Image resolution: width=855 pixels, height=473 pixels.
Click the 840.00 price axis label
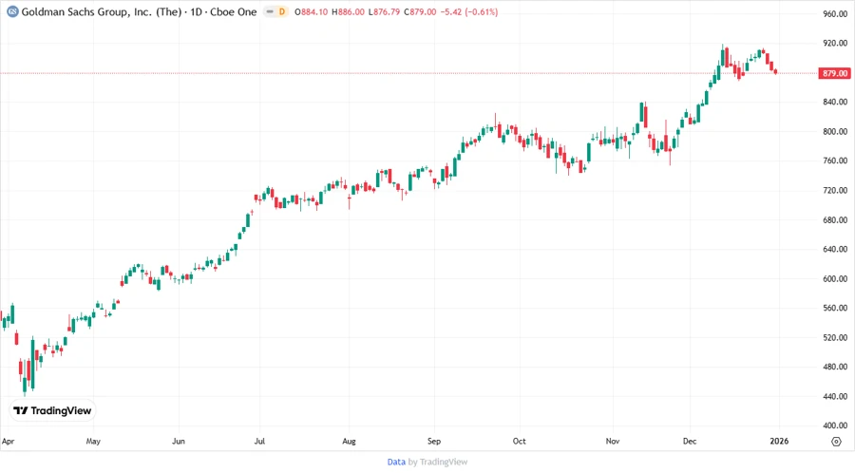pos(835,102)
